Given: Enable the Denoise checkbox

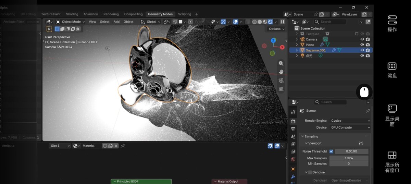Looking at the screenshot, I should pos(310,172).
